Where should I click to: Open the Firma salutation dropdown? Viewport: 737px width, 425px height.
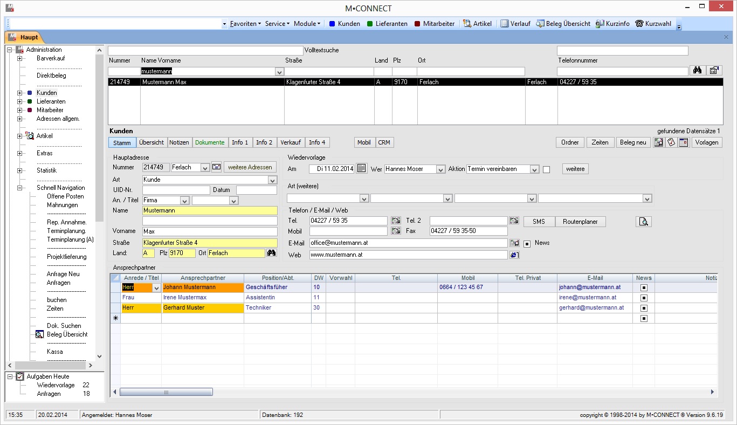click(x=184, y=201)
